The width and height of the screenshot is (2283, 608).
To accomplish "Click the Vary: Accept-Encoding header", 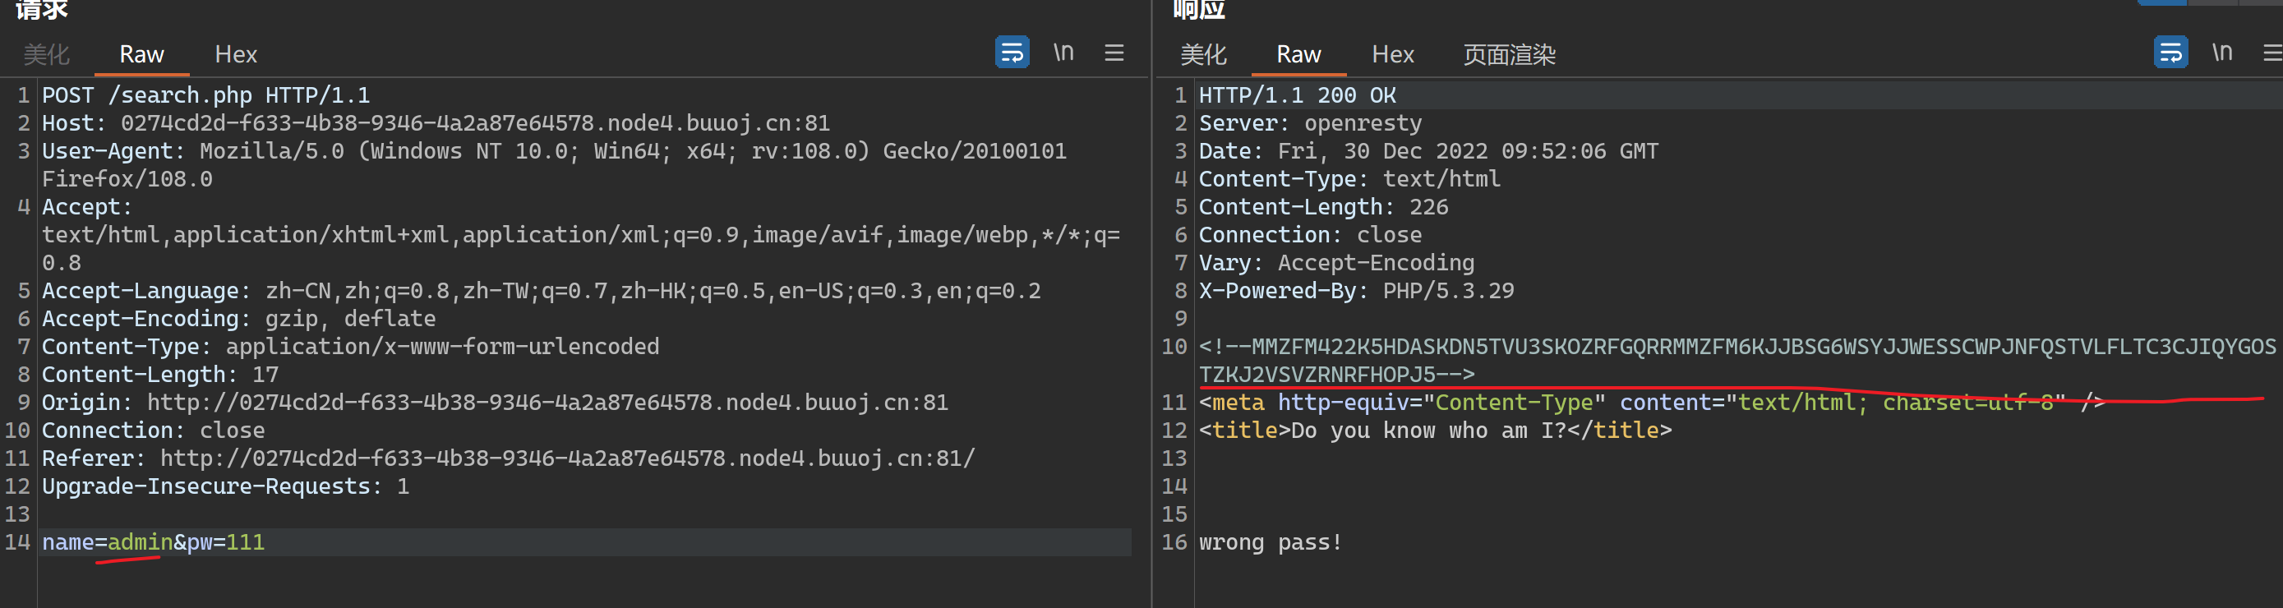I will pos(1336,262).
